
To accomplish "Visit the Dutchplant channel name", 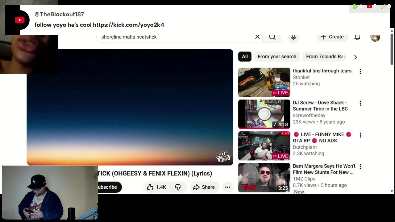I will pos(305,147).
